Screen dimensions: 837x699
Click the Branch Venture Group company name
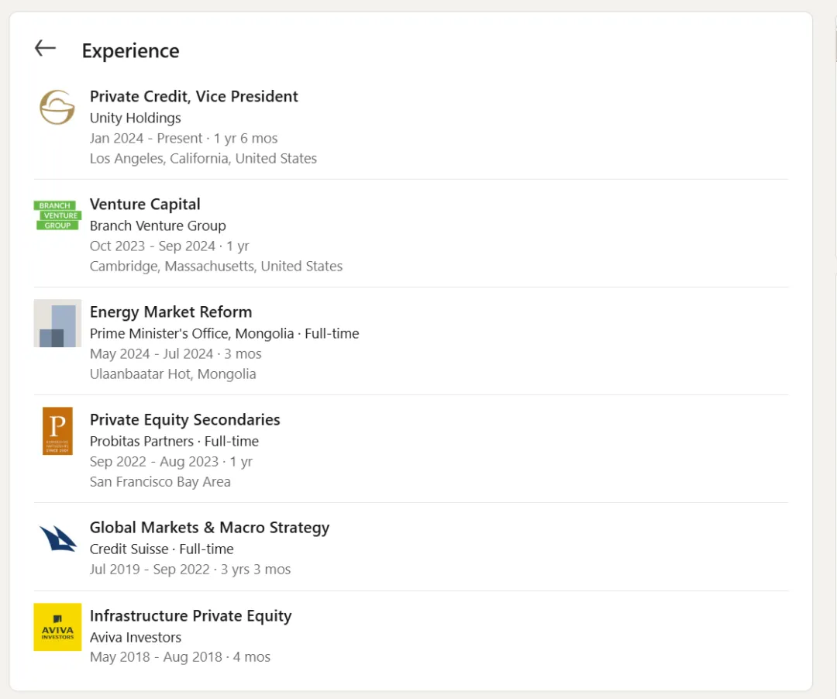(x=157, y=226)
